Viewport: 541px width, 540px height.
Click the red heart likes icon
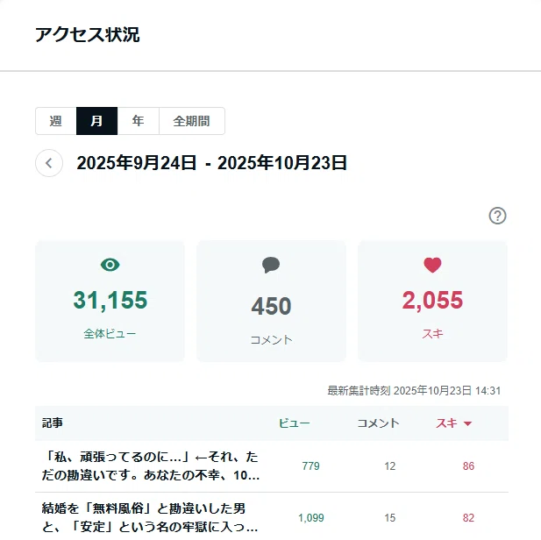pyautogui.click(x=432, y=265)
